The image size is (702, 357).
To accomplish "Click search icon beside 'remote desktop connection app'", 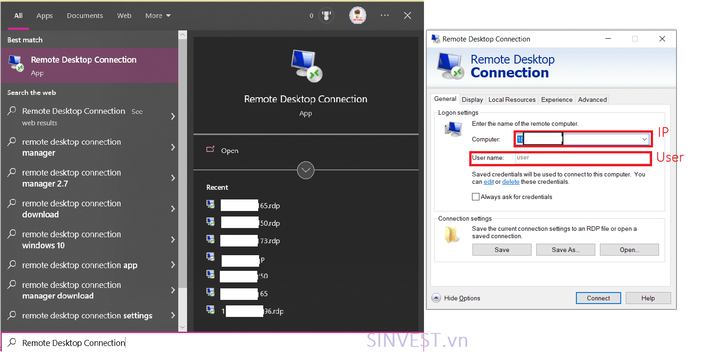I will 12,265.
